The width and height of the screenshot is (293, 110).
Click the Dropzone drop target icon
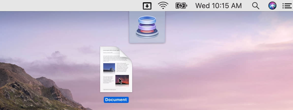coord(147,27)
